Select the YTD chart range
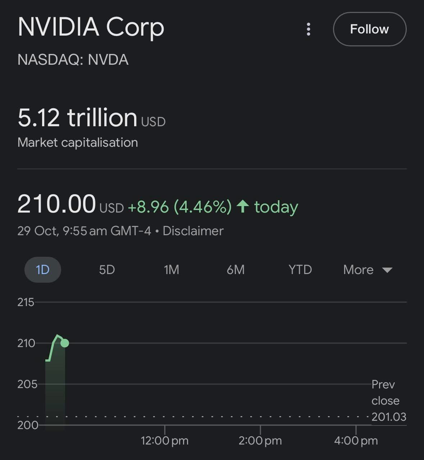 300,270
